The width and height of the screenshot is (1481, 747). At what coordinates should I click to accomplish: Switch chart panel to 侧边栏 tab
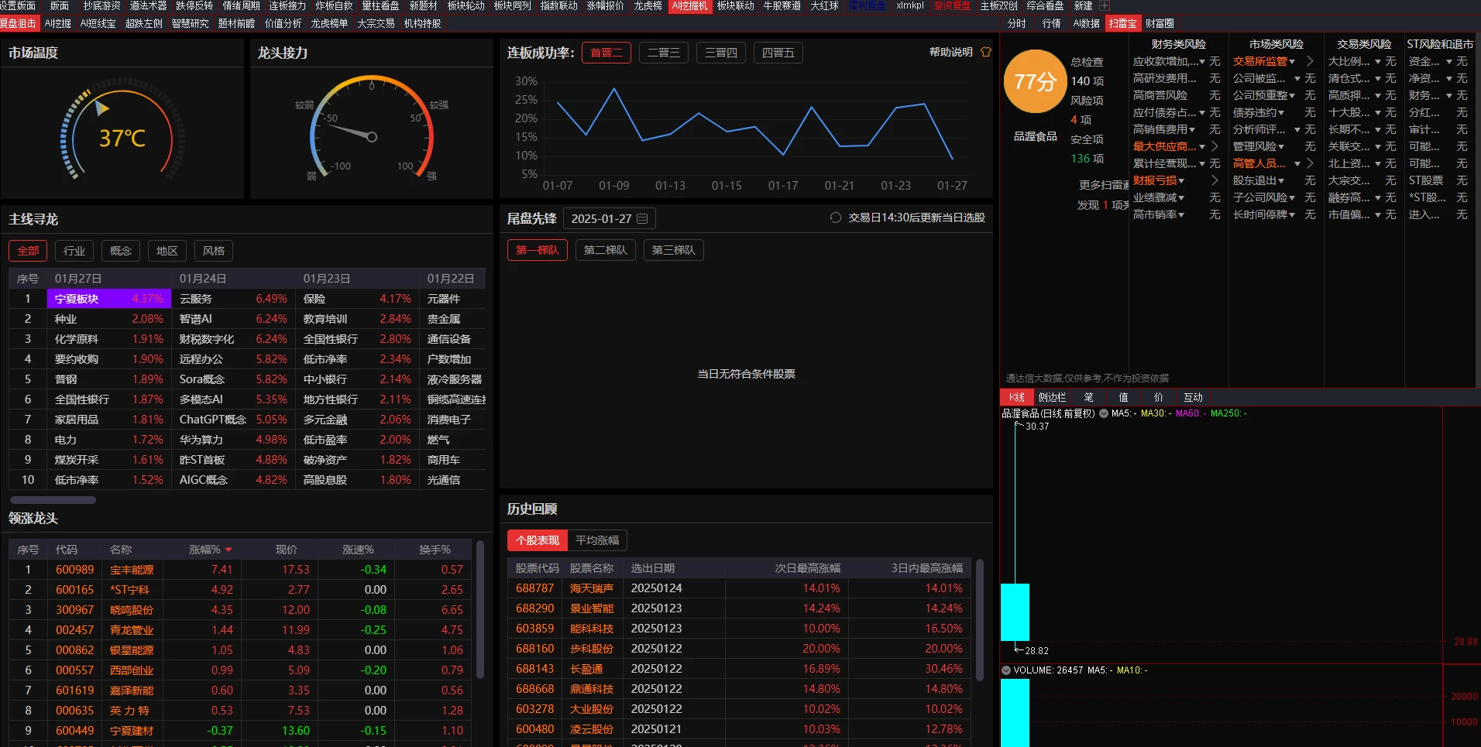[1052, 397]
